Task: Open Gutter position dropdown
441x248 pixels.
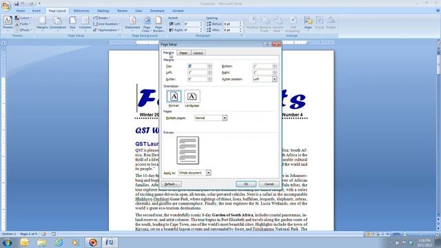Action: [x=274, y=79]
